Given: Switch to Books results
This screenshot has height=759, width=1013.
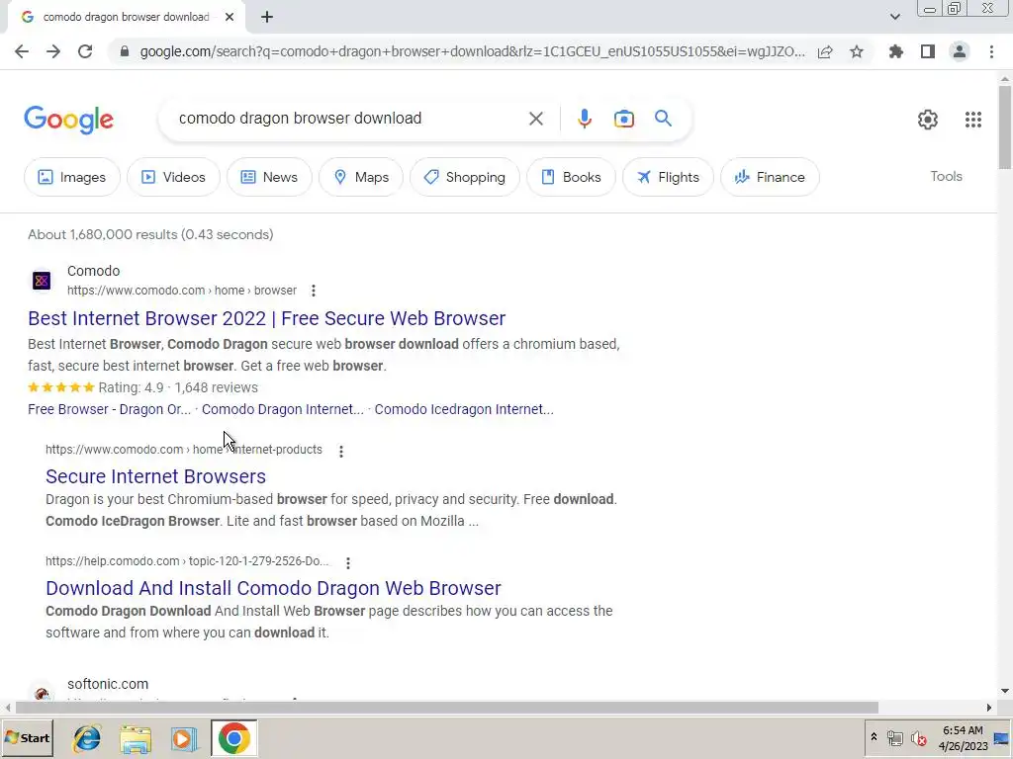Looking at the screenshot, I should coord(571,177).
